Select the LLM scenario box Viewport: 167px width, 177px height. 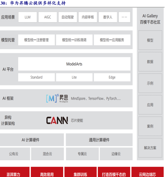(x=27, y=17)
